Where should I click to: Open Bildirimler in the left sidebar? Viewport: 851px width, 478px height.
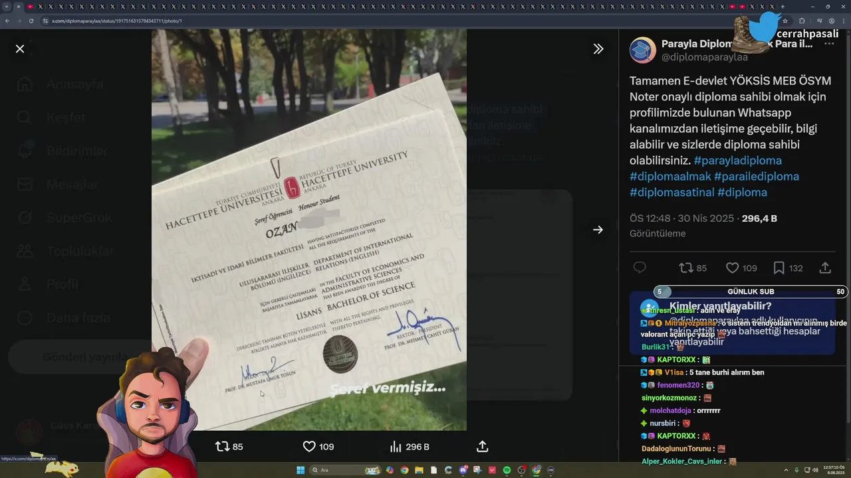pos(62,151)
